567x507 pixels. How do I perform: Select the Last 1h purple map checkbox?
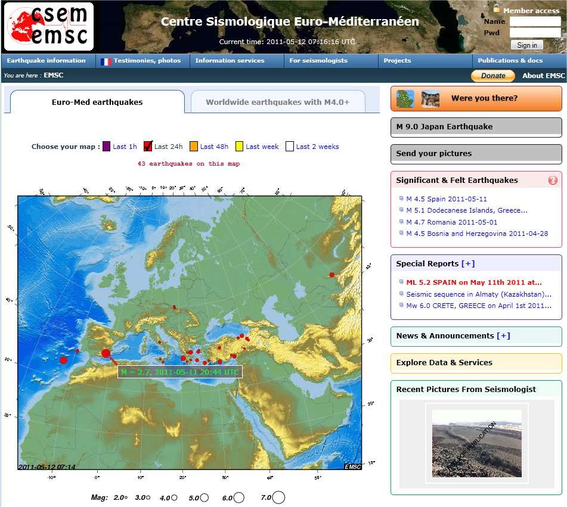(x=106, y=147)
